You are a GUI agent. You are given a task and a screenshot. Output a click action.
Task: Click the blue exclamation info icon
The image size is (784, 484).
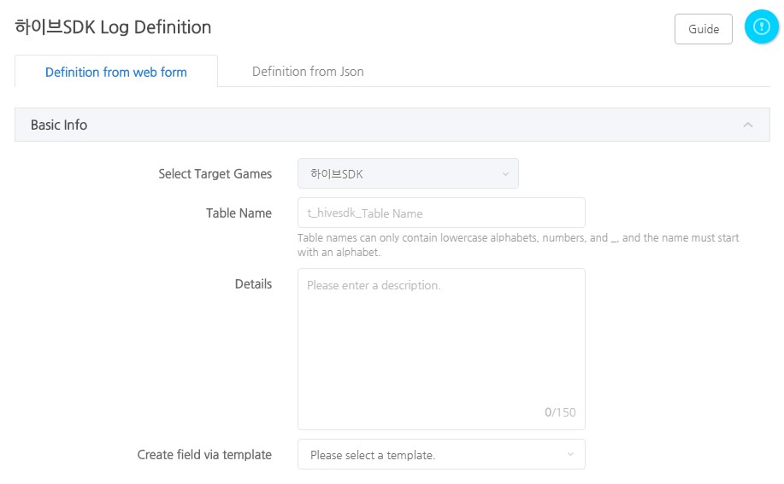[761, 27]
